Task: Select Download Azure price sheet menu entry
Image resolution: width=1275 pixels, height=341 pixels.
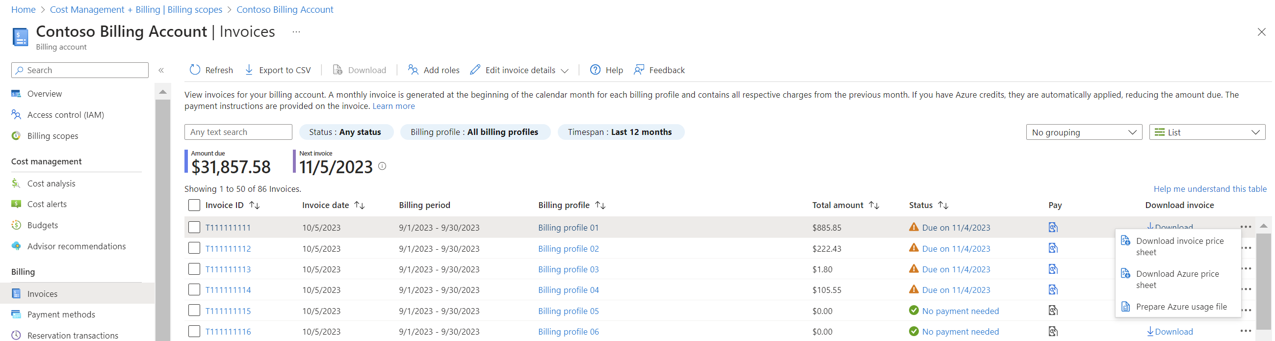Action: coord(1178,279)
